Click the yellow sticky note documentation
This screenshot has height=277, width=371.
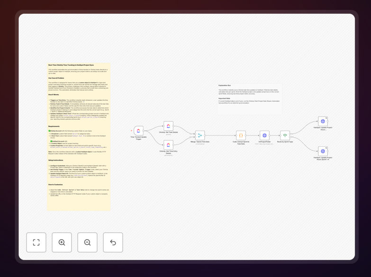79,136
